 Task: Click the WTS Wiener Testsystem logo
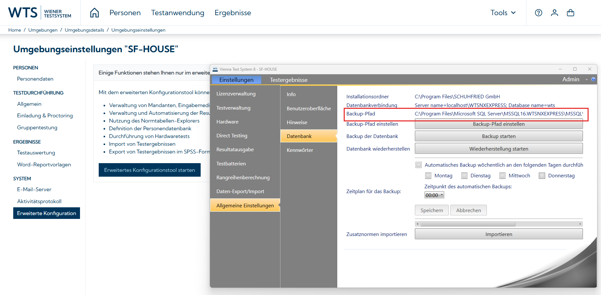[40, 13]
